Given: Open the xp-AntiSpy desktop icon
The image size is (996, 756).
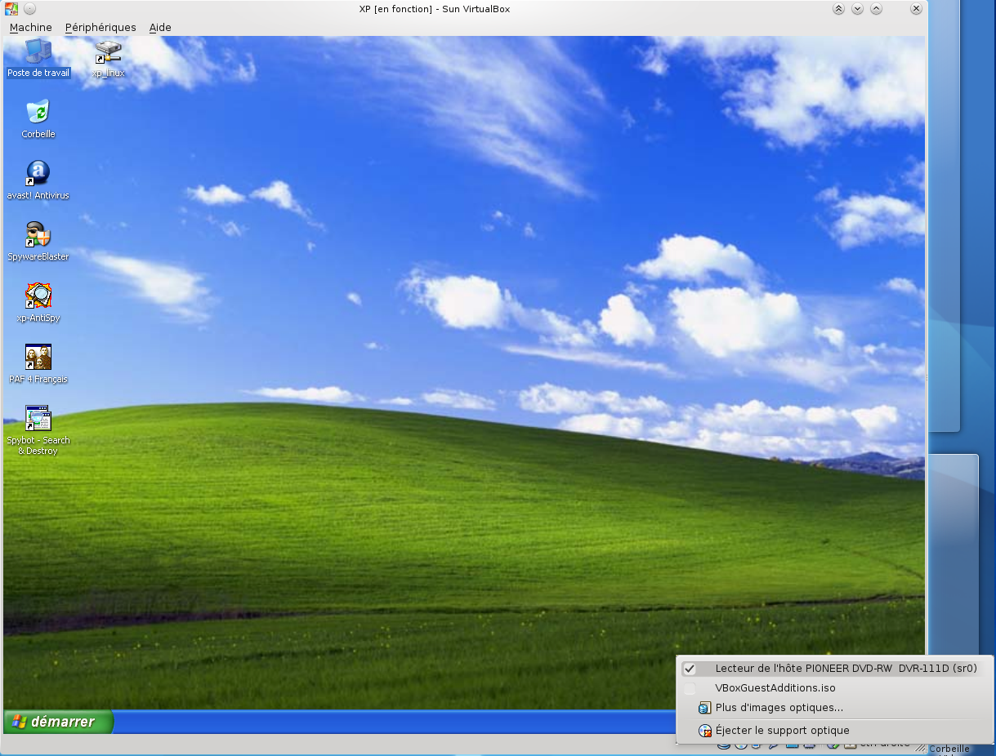Looking at the screenshot, I should click(38, 296).
